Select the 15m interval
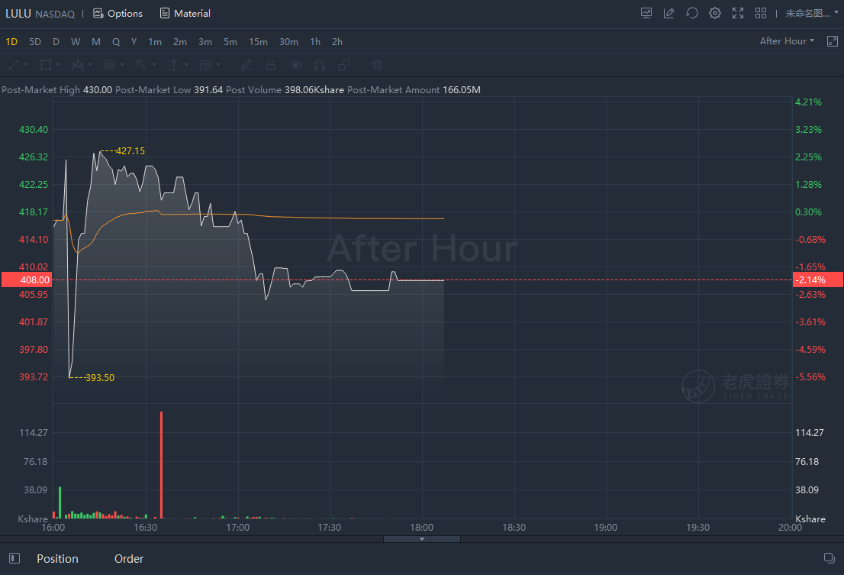This screenshot has height=575, width=844. point(259,41)
